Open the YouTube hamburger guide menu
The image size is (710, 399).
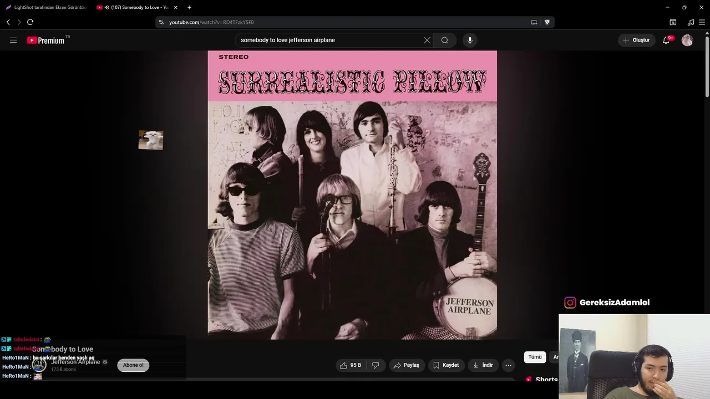coord(13,40)
